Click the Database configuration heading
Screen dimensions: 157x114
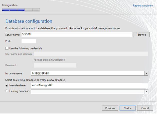[x=29, y=21]
